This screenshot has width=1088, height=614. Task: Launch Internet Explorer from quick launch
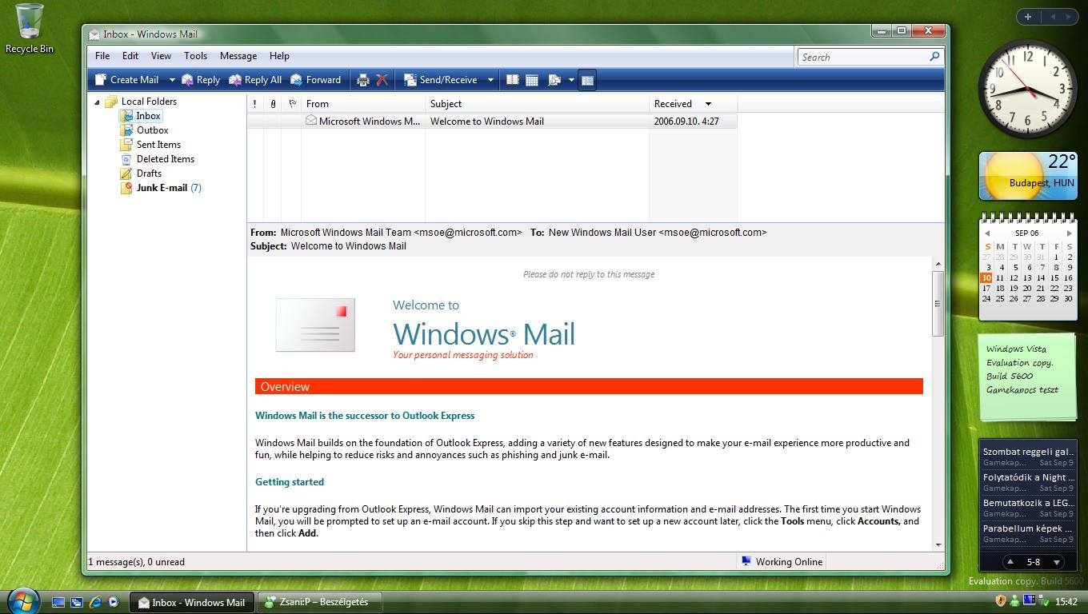click(95, 602)
